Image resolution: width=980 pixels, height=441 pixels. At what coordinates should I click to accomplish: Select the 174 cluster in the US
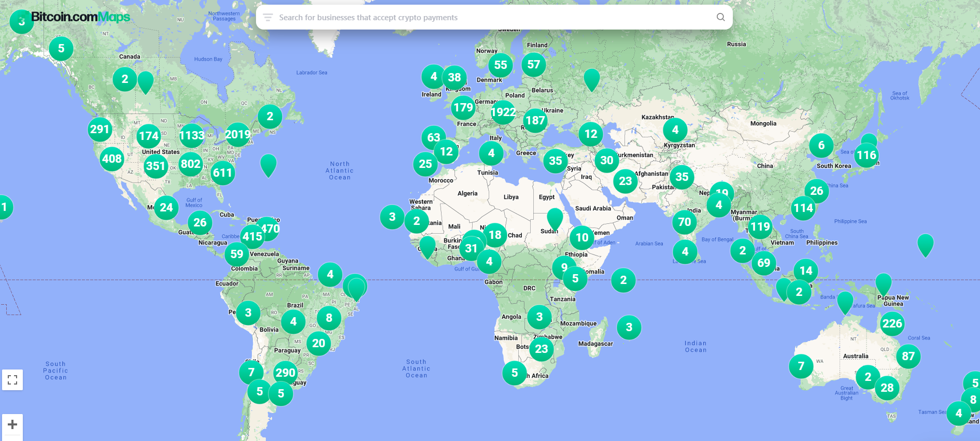149,136
